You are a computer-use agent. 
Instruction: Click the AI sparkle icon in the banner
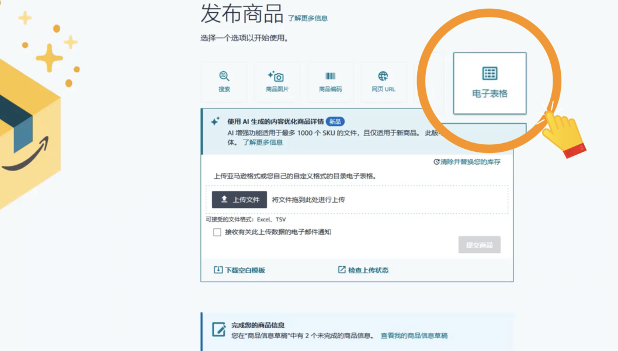214,121
